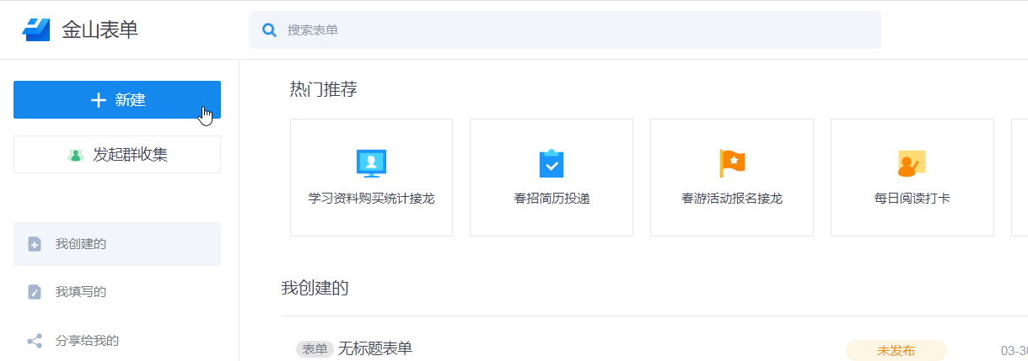Click the 新建 button

pyautogui.click(x=117, y=100)
